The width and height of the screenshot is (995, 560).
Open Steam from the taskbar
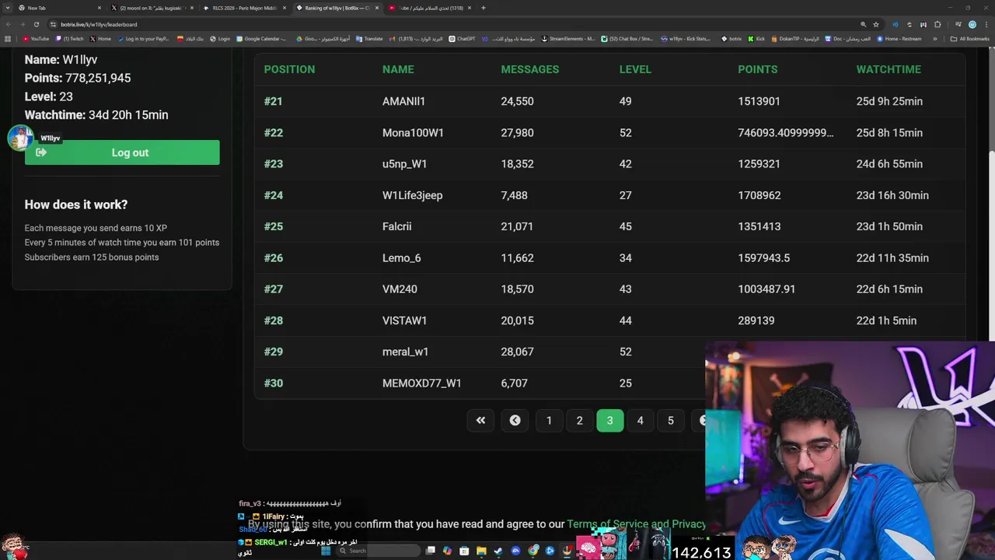tap(498, 551)
